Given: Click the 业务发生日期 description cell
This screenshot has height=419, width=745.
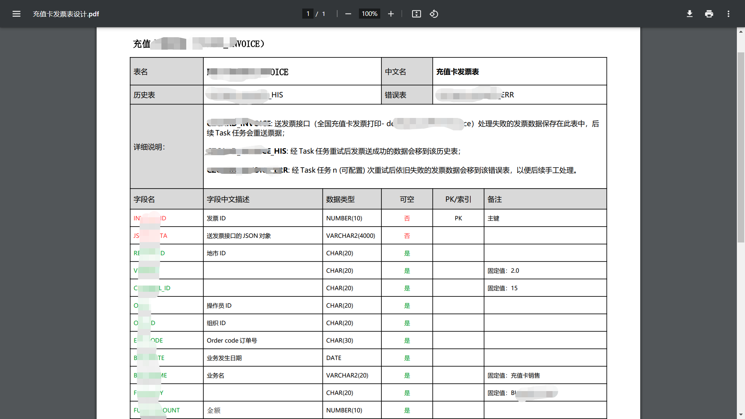Looking at the screenshot, I should [x=263, y=358].
